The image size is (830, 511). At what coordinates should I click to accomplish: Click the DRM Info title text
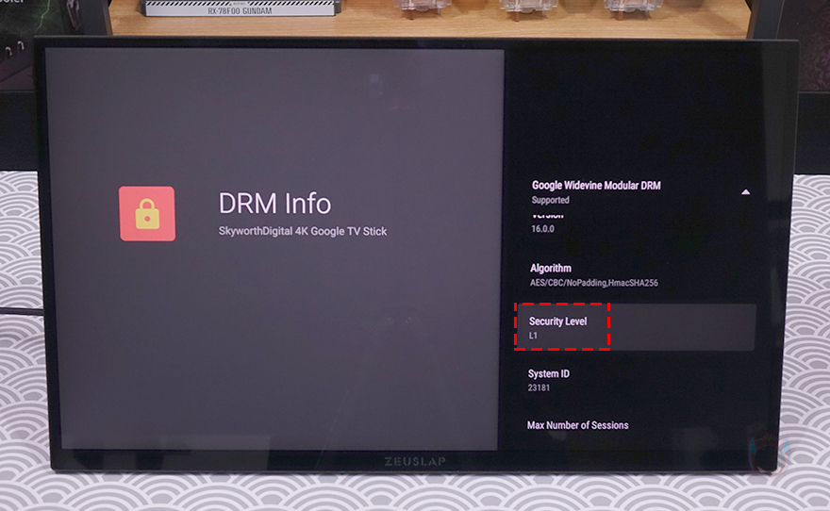pyautogui.click(x=274, y=203)
